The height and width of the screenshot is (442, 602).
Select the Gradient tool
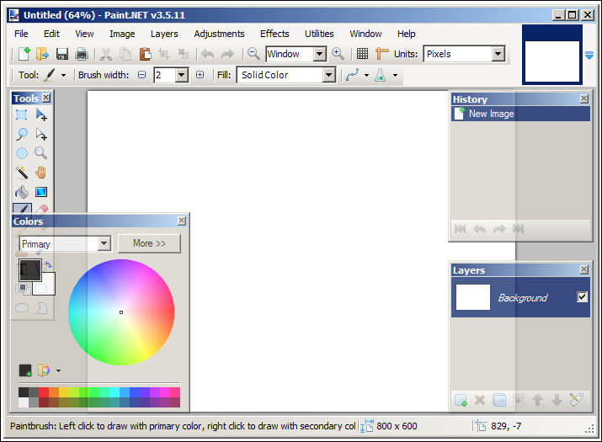(41, 192)
